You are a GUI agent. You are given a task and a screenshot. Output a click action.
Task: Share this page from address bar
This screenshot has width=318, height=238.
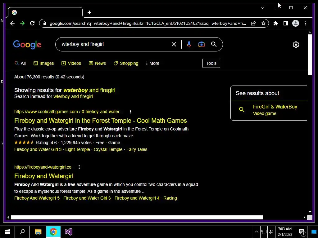pyautogui.click(x=253, y=23)
